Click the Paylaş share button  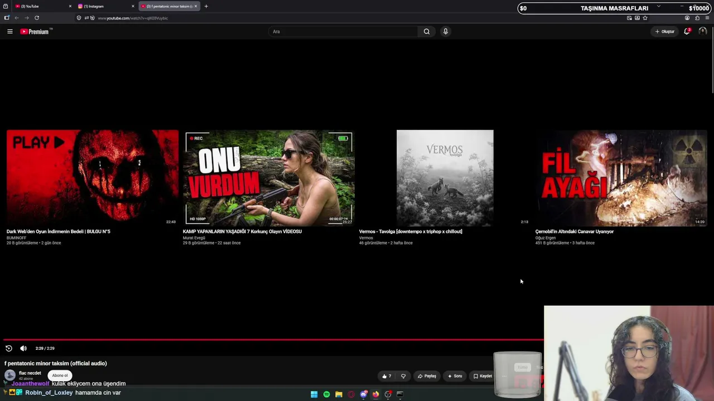[427, 376]
